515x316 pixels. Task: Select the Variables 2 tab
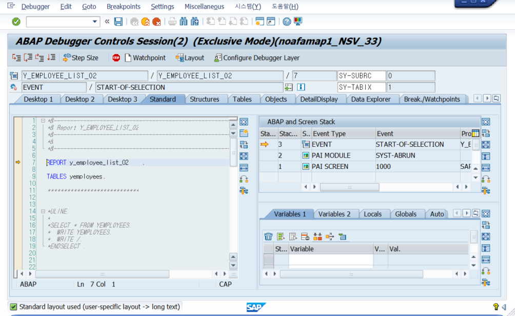click(x=334, y=214)
